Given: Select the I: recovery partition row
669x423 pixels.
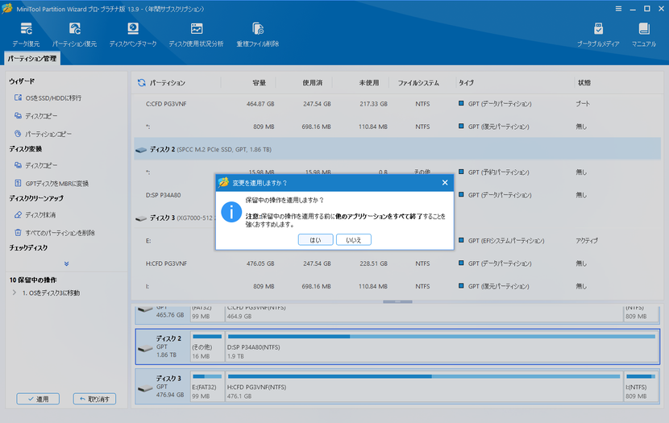Looking at the screenshot, I should pos(397,286).
